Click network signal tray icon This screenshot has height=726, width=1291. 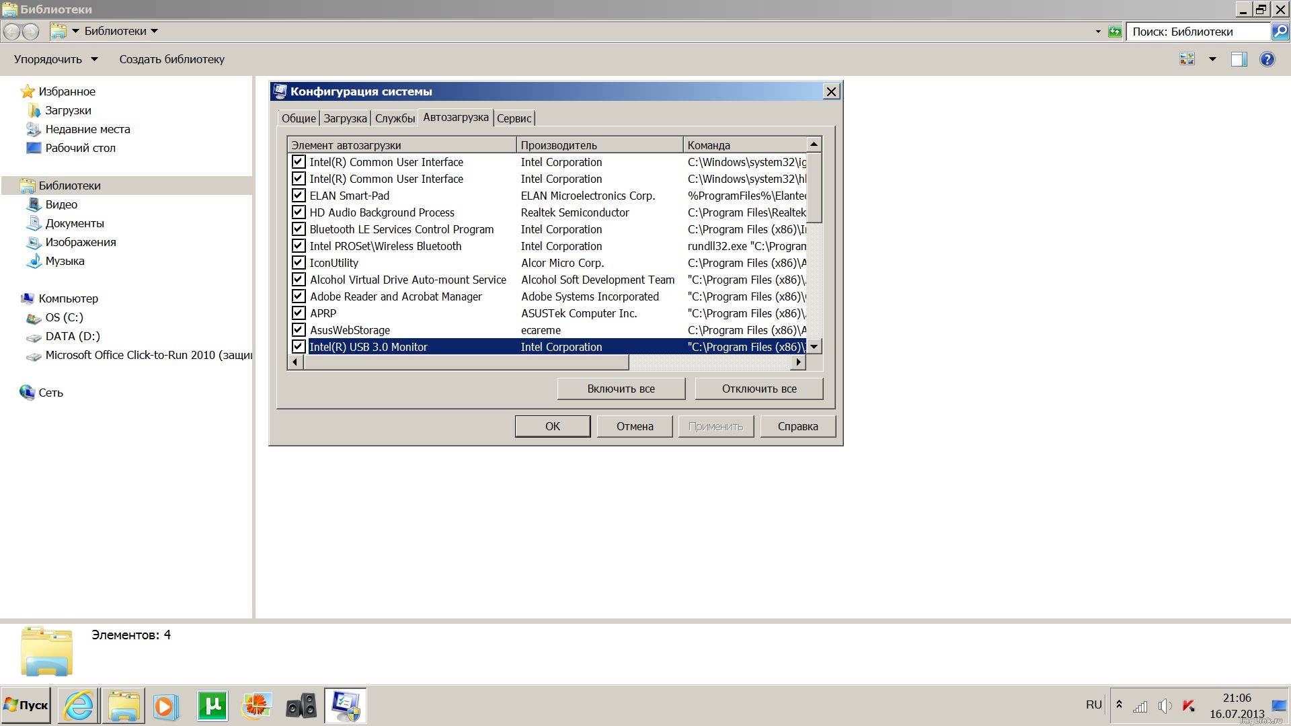click(x=1140, y=707)
